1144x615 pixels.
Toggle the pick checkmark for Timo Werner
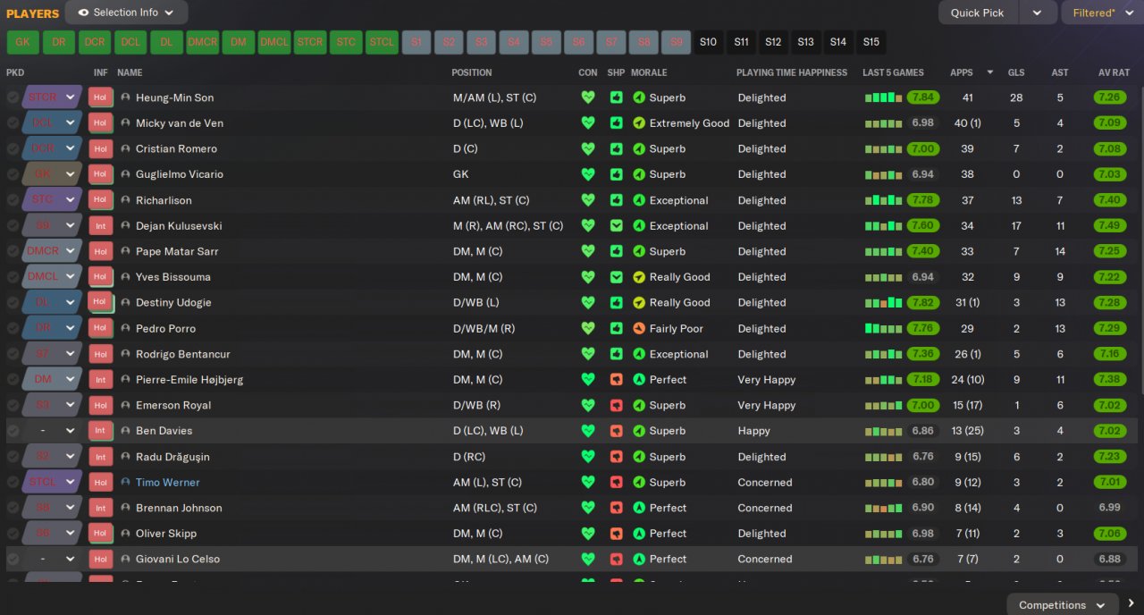click(x=13, y=482)
